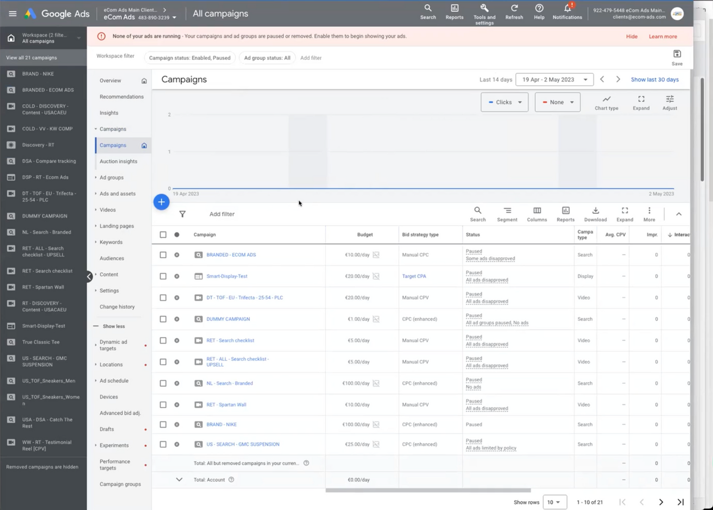The image size is (713, 510).
Task: Open the NL - Search - Branded campaign
Action: point(229,383)
